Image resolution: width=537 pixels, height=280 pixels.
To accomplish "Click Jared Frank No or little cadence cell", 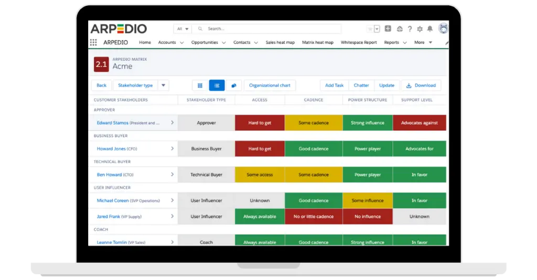I will (x=314, y=216).
